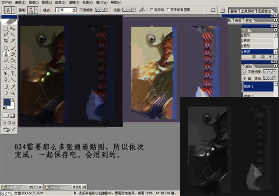Image resolution: width=279 pixels, height=196 pixels.
Task: Select the Eraser tool
Action: coord(6,60)
